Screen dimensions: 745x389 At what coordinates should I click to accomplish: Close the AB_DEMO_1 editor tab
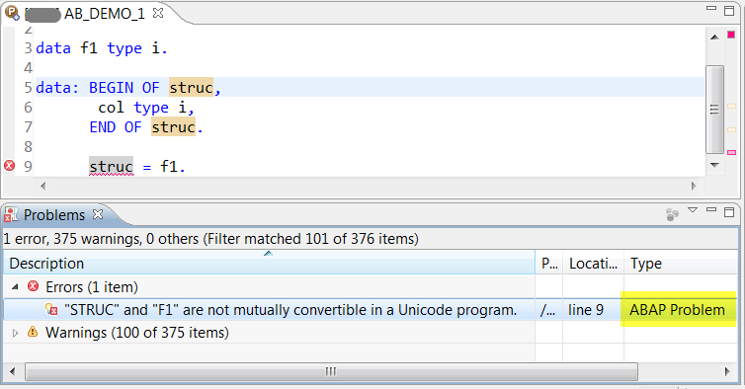pyautogui.click(x=158, y=13)
